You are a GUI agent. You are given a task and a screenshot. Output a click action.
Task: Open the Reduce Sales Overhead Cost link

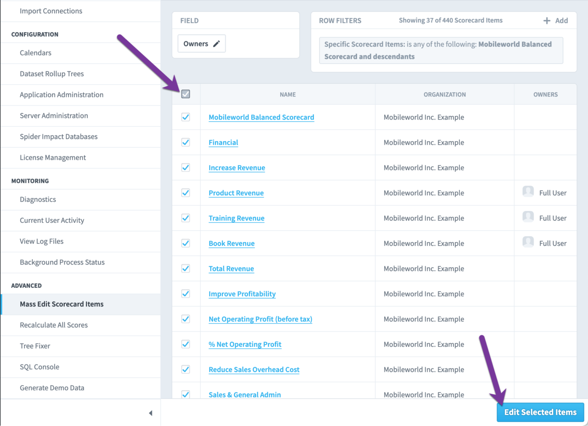tap(254, 369)
